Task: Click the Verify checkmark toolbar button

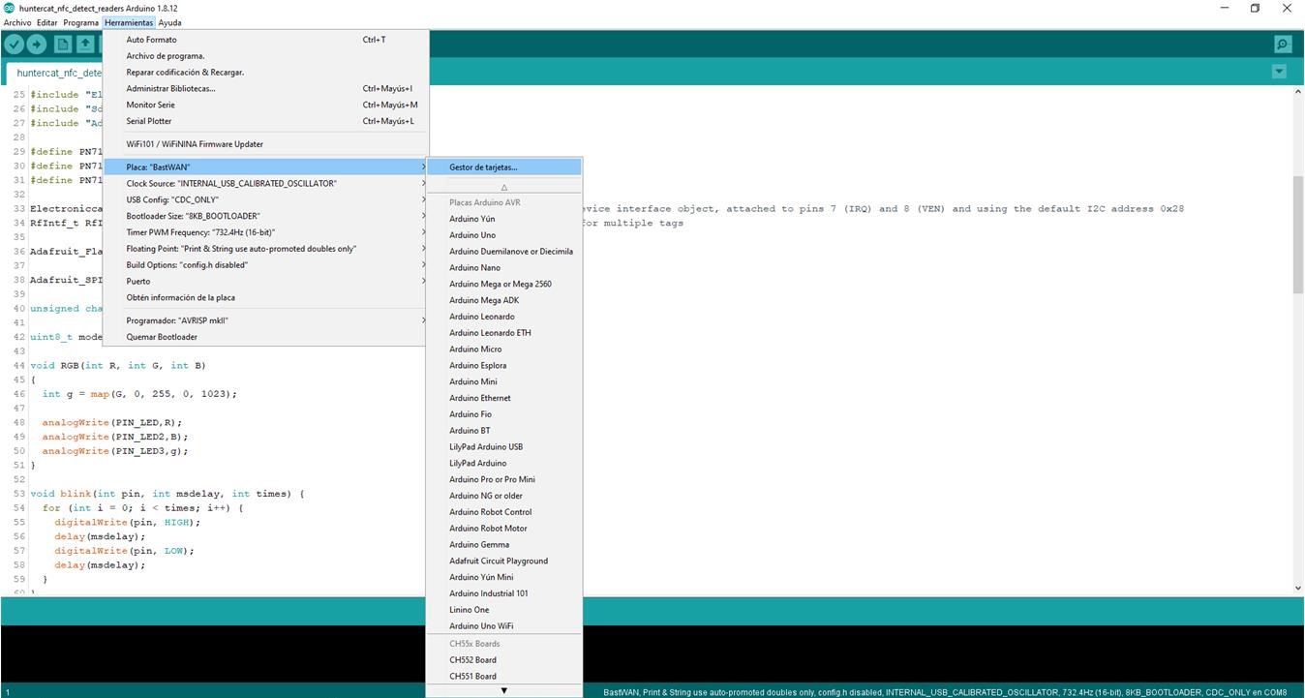Action: [x=14, y=45]
